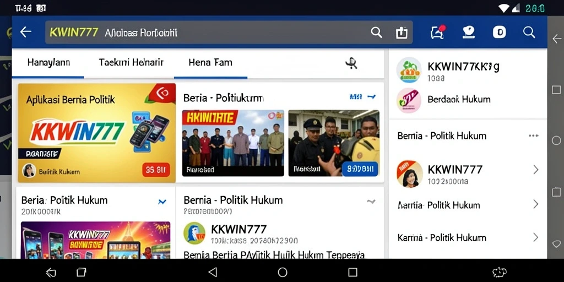
Task: Tap the back arrow beside the search field
Action: click(25, 32)
